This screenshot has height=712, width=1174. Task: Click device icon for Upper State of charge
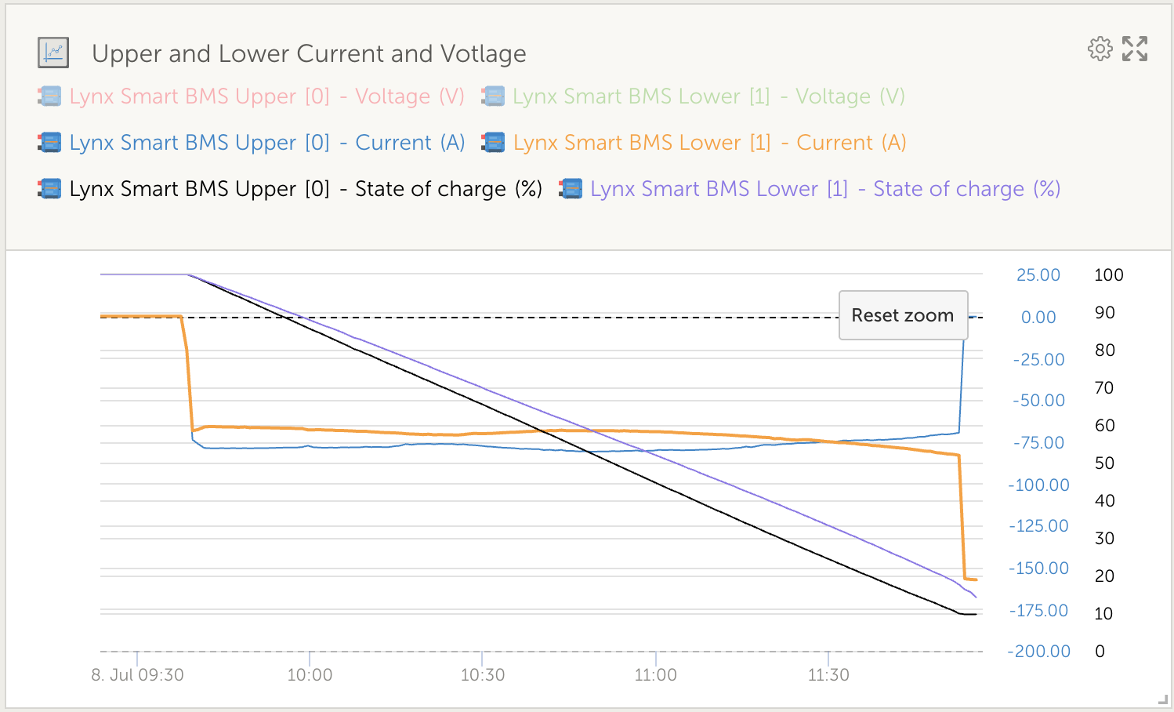(49, 189)
